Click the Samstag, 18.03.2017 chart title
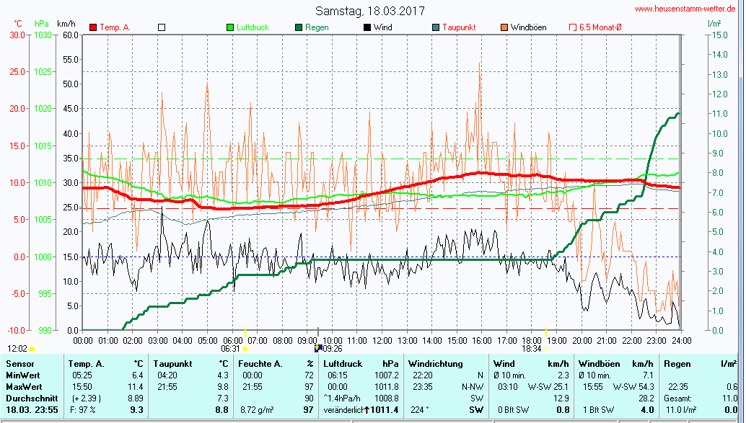The height and width of the screenshot is (423, 746). tap(369, 11)
